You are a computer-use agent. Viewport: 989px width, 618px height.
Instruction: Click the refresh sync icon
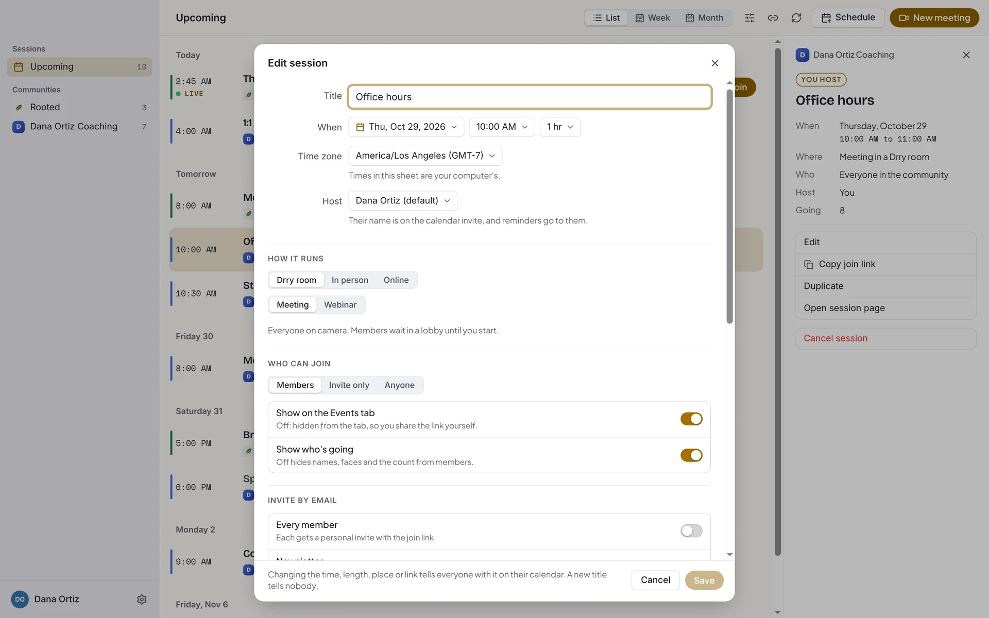pyautogui.click(x=796, y=18)
